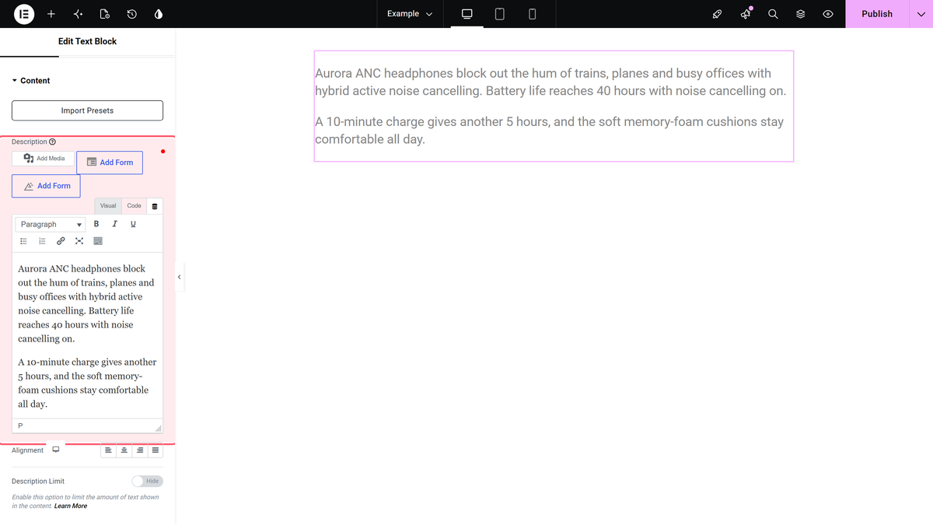The height and width of the screenshot is (525, 933).
Task: Toggle bold formatting
Action: coord(96,224)
